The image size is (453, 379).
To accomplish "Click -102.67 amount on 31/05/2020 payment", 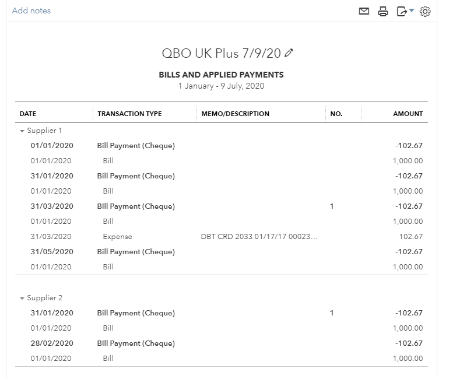I will coord(409,252).
